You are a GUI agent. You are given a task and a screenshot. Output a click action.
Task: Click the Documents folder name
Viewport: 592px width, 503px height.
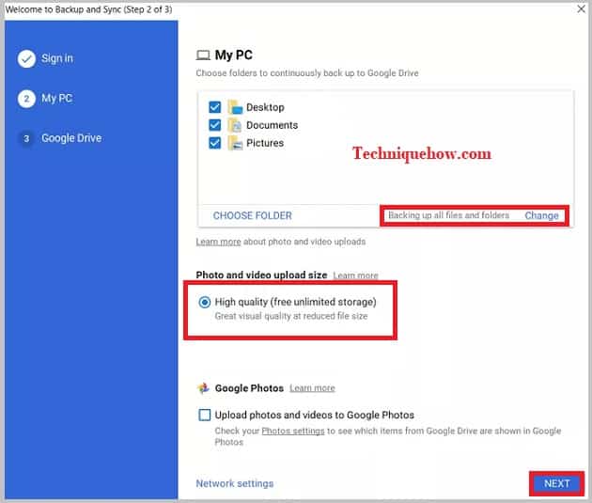point(273,125)
